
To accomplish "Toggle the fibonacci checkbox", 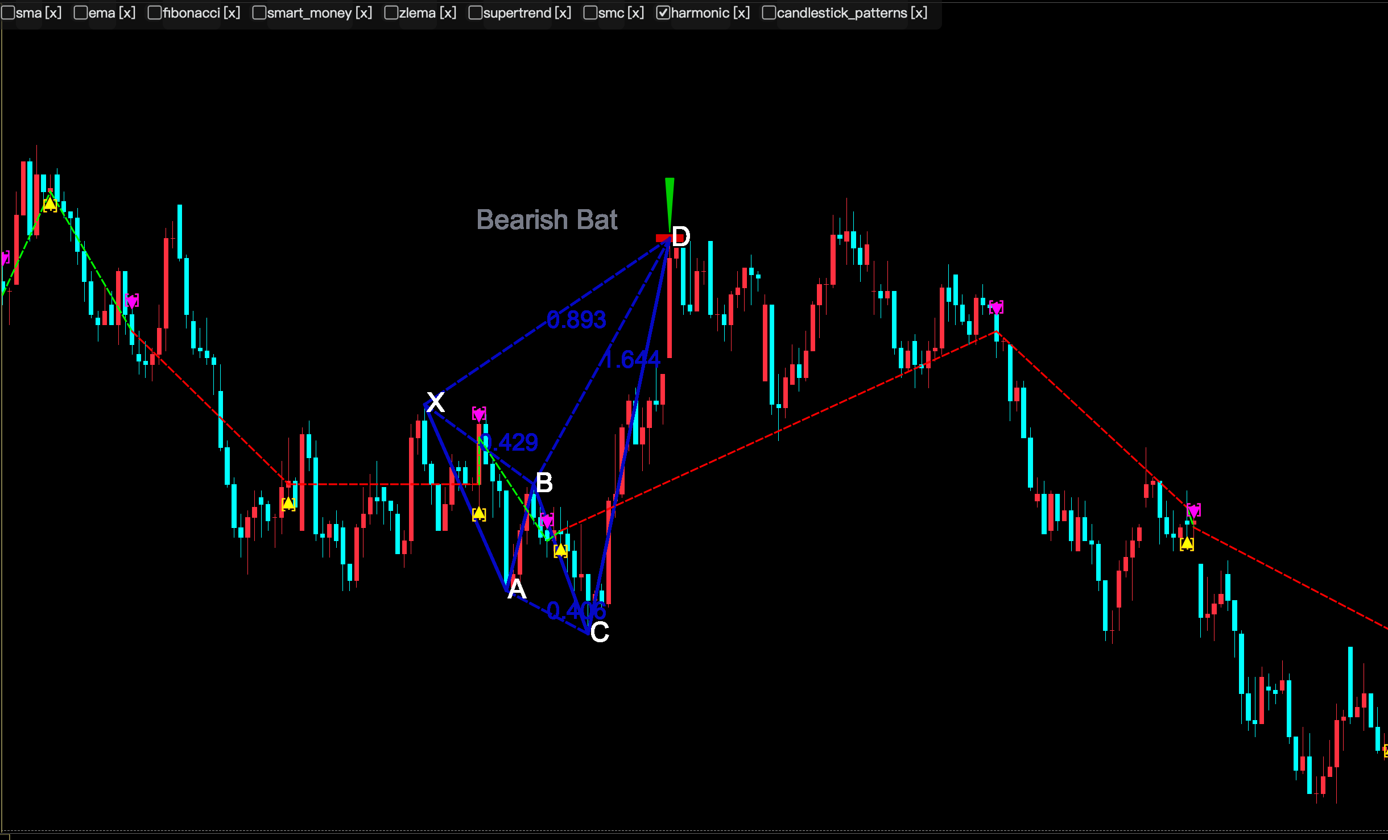I will coord(155,13).
